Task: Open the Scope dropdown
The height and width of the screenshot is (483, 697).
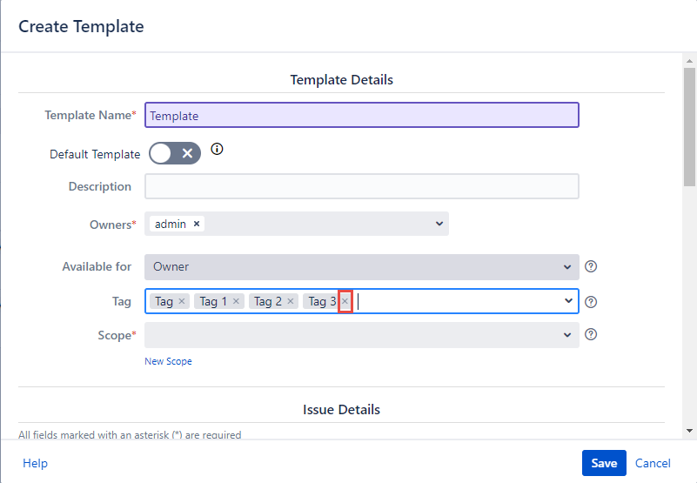Action: [x=361, y=334]
